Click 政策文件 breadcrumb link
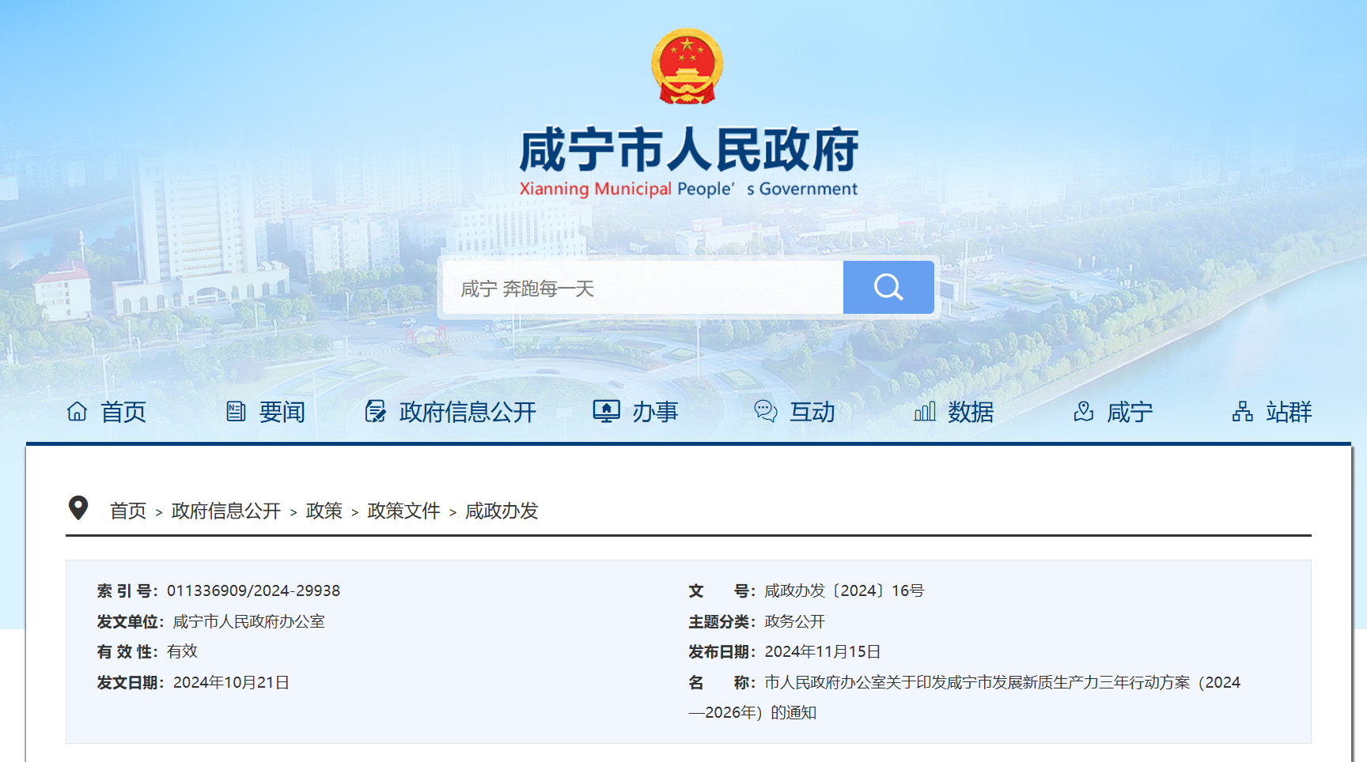The width and height of the screenshot is (1367, 762). 403,511
